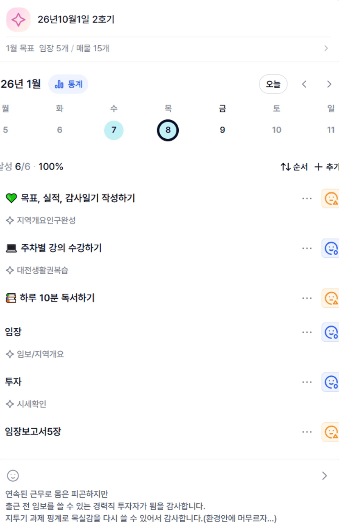Go to the next week
This screenshot has height=526, width=339.
329,84
